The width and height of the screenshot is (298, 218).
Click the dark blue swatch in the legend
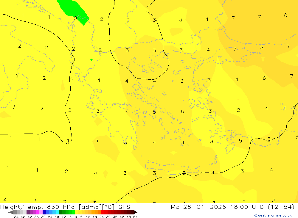44,212
